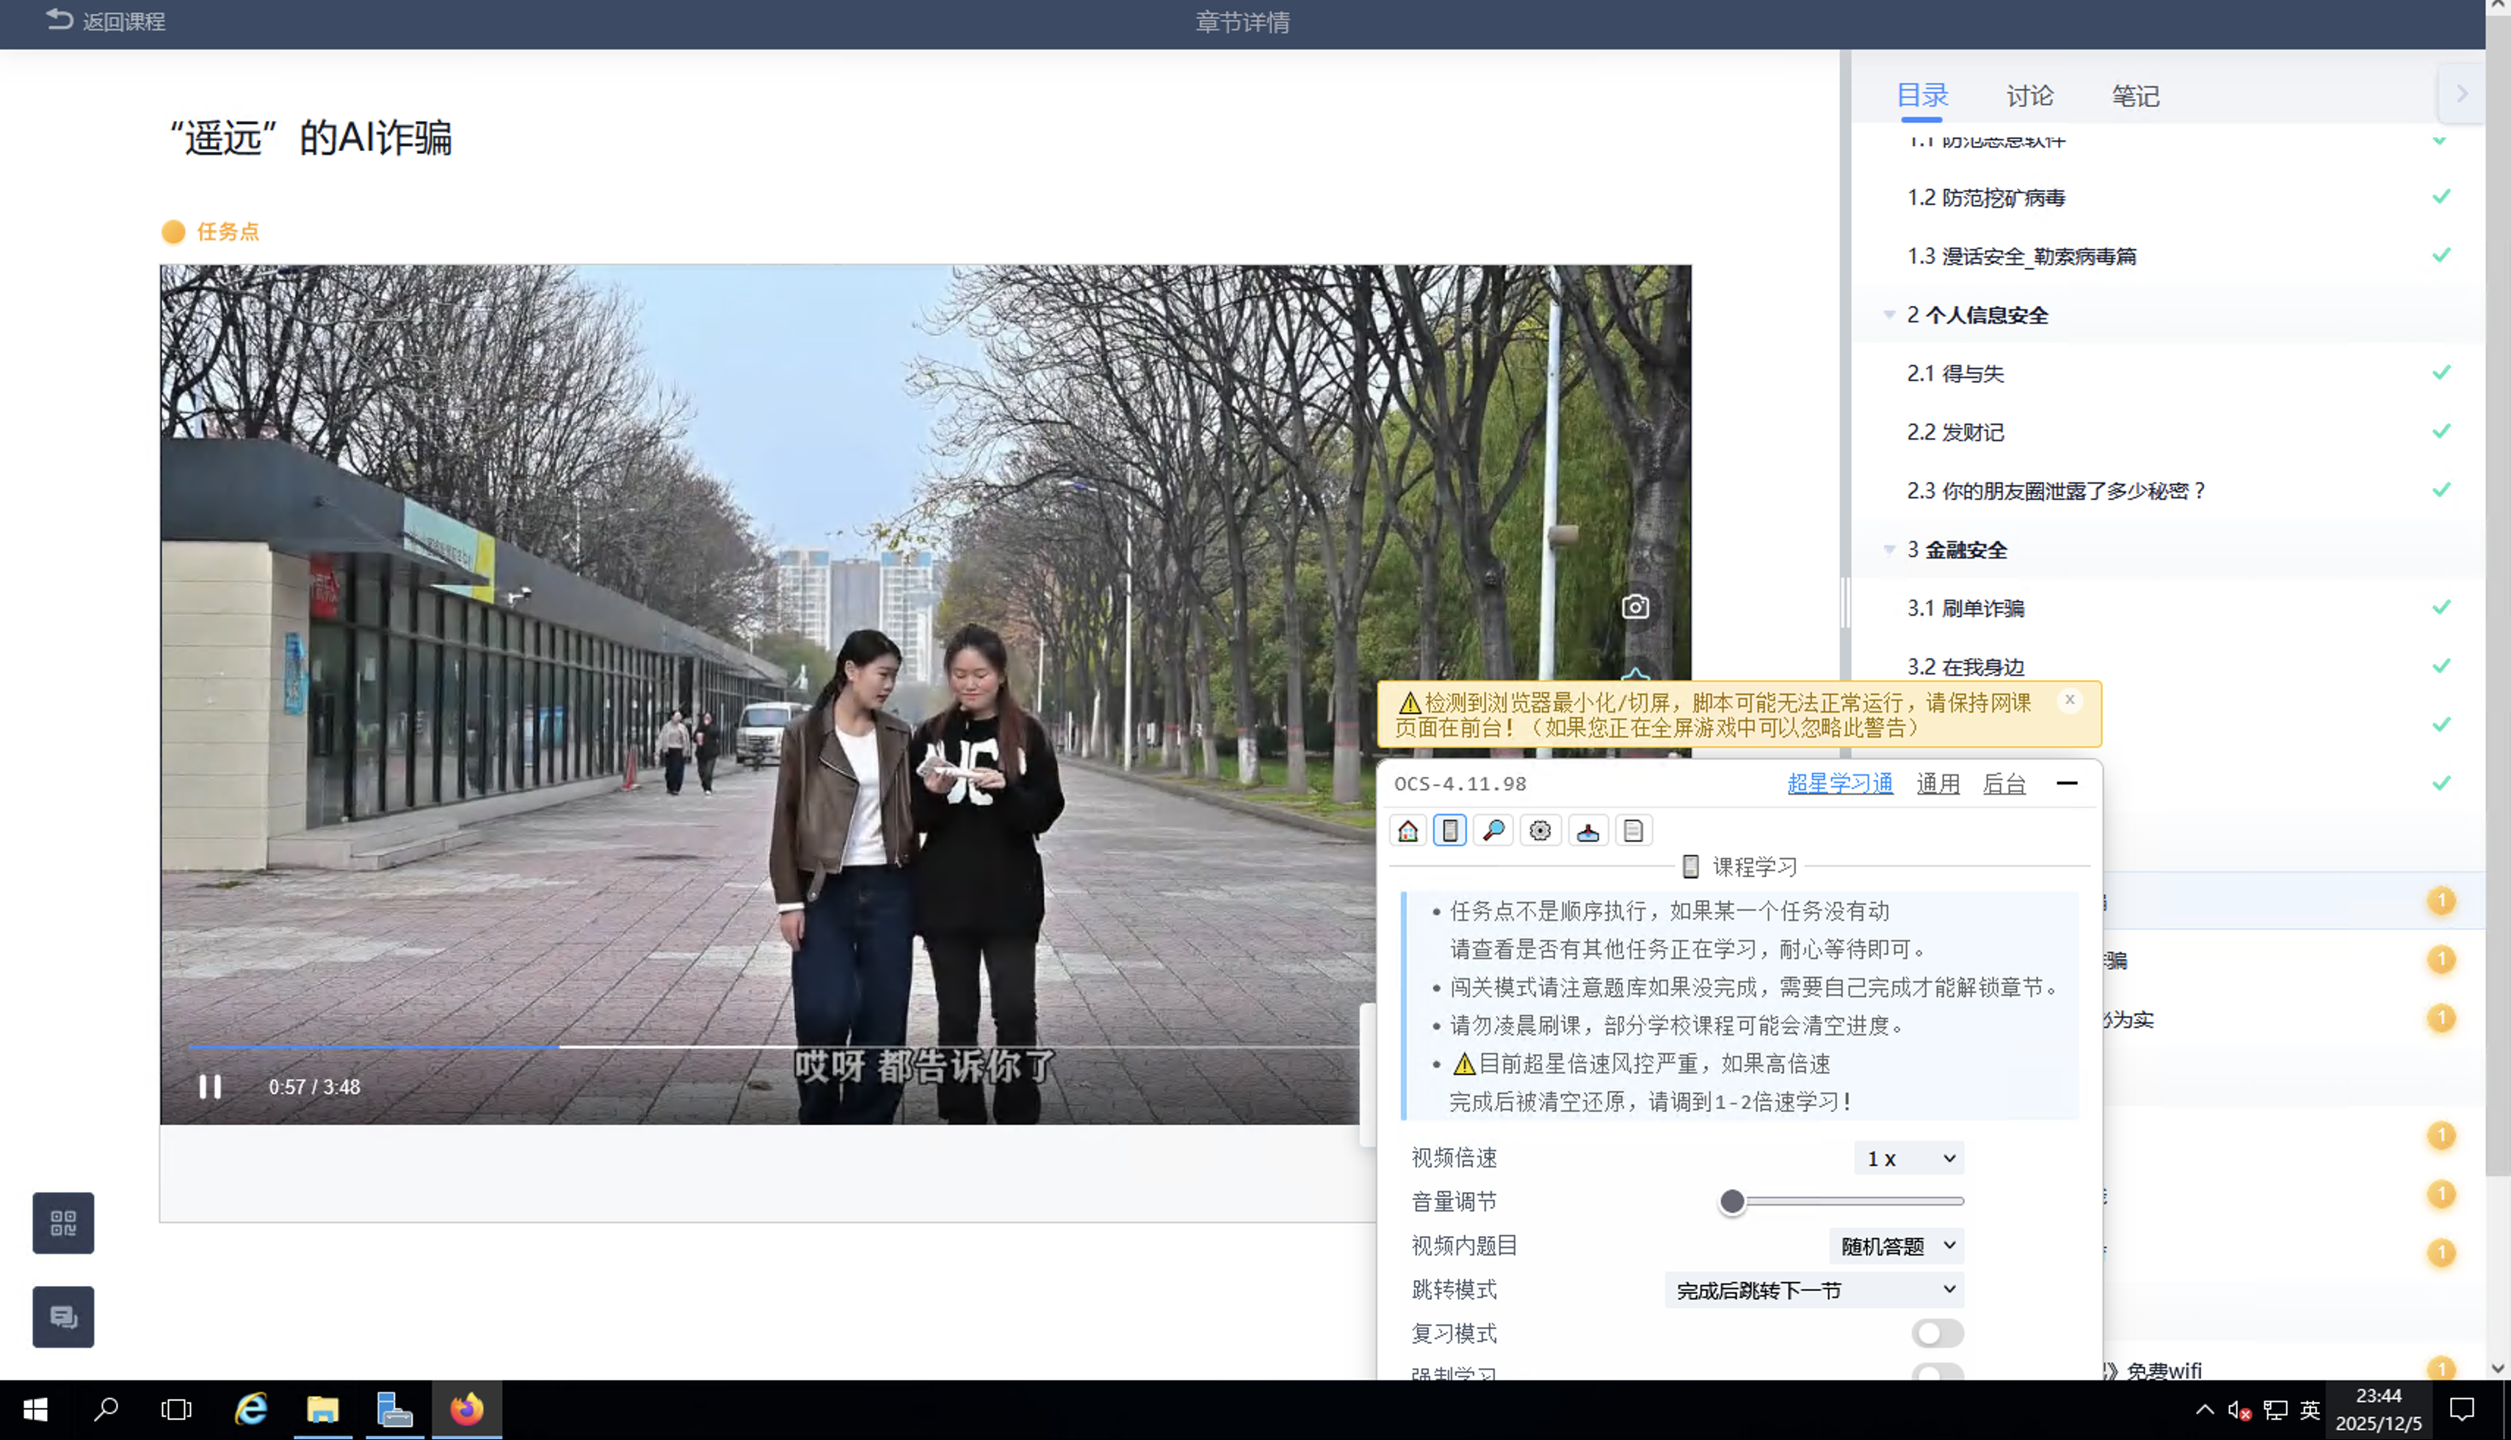Pause the video playback
Image resolution: width=2511 pixels, height=1440 pixels.
(x=210, y=1087)
